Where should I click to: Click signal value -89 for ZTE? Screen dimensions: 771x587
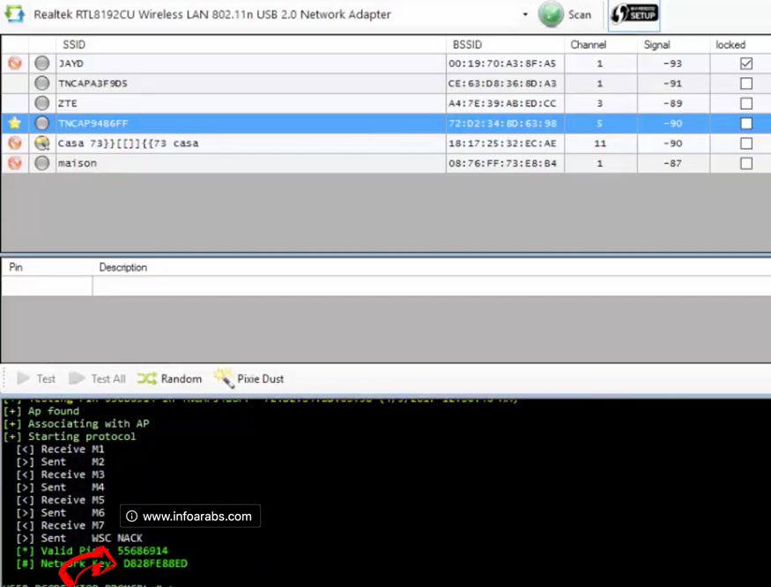(672, 103)
